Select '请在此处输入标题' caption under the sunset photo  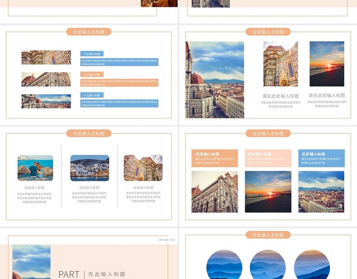(327, 95)
